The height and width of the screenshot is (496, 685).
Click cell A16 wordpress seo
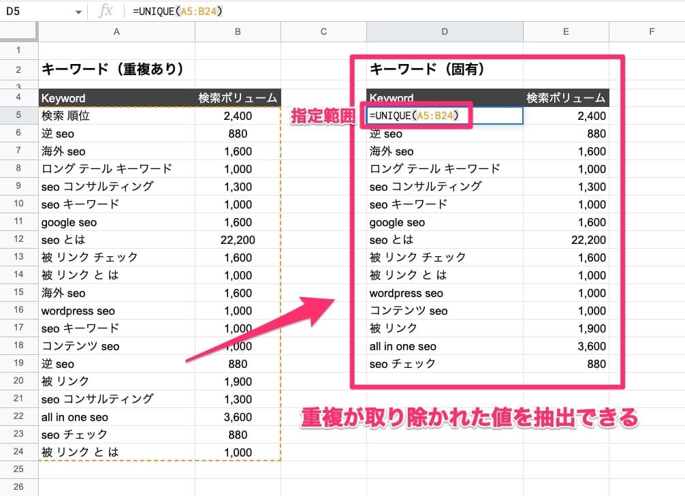coord(116,311)
